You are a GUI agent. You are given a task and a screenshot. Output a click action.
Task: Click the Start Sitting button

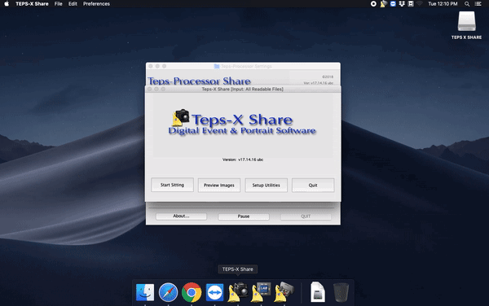pyautogui.click(x=172, y=185)
